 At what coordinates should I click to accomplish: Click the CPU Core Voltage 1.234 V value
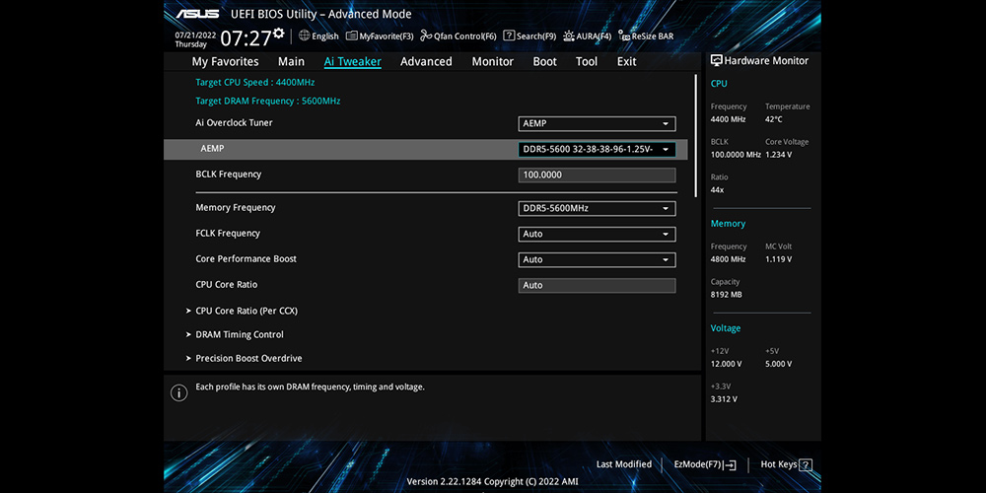pyautogui.click(x=779, y=155)
